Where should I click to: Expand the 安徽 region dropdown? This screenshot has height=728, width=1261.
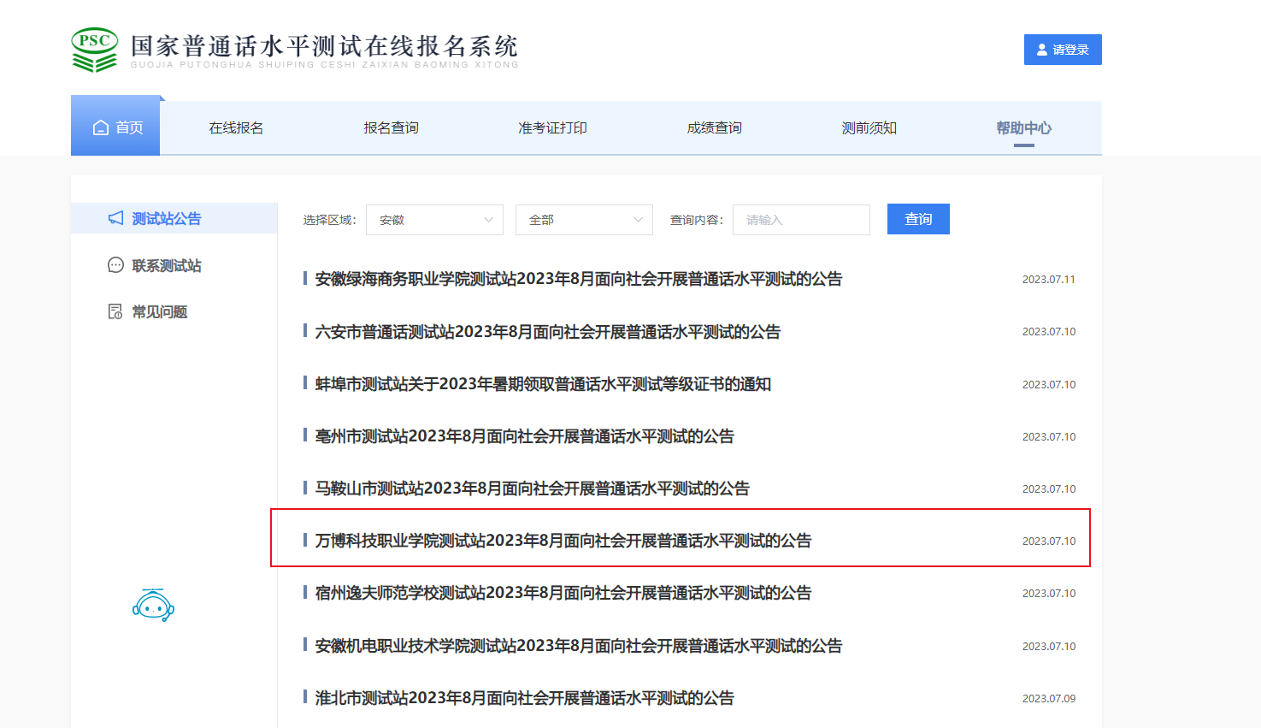tap(434, 220)
